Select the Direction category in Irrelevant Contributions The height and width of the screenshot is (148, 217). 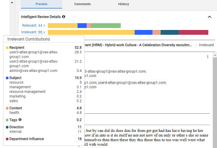(17, 127)
